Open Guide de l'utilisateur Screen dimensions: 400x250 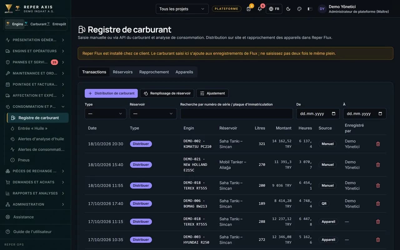pyautogui.click(x=35, y=232)
